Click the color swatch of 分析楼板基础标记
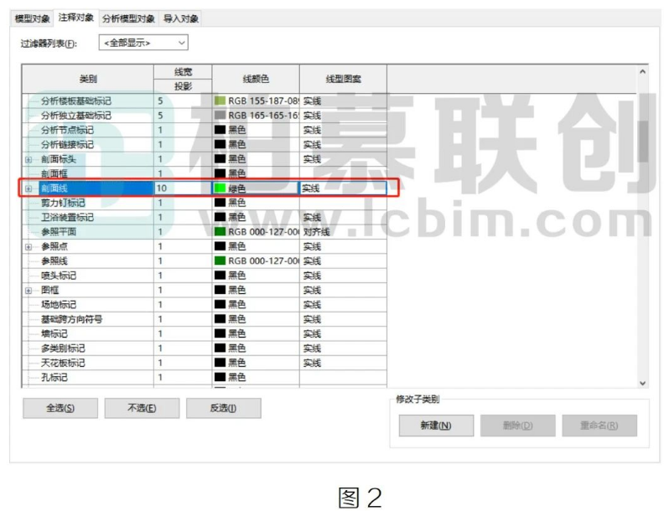664x511 pixels. [x=220, y=101]
